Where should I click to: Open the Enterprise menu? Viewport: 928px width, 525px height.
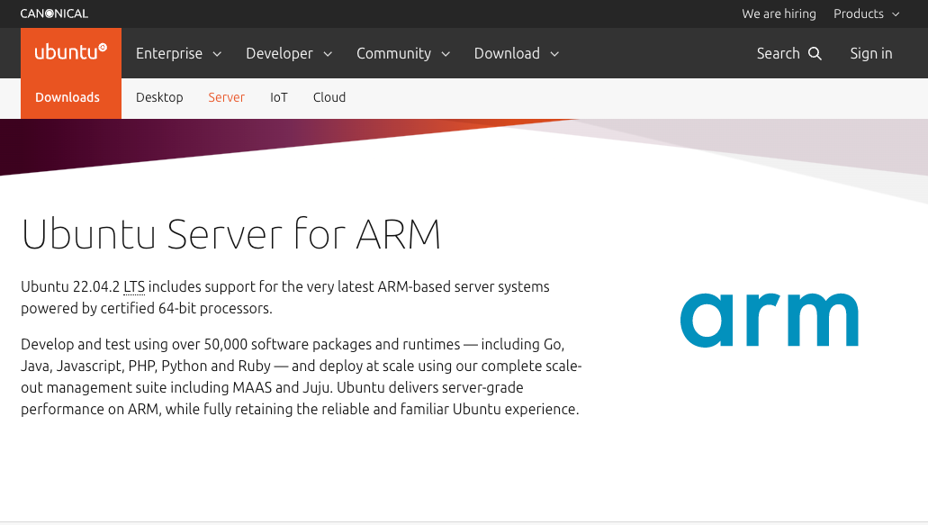179,53
